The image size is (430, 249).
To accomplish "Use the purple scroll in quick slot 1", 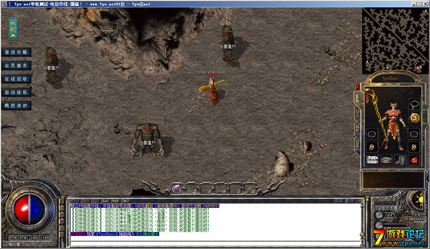I will (176, 189).
